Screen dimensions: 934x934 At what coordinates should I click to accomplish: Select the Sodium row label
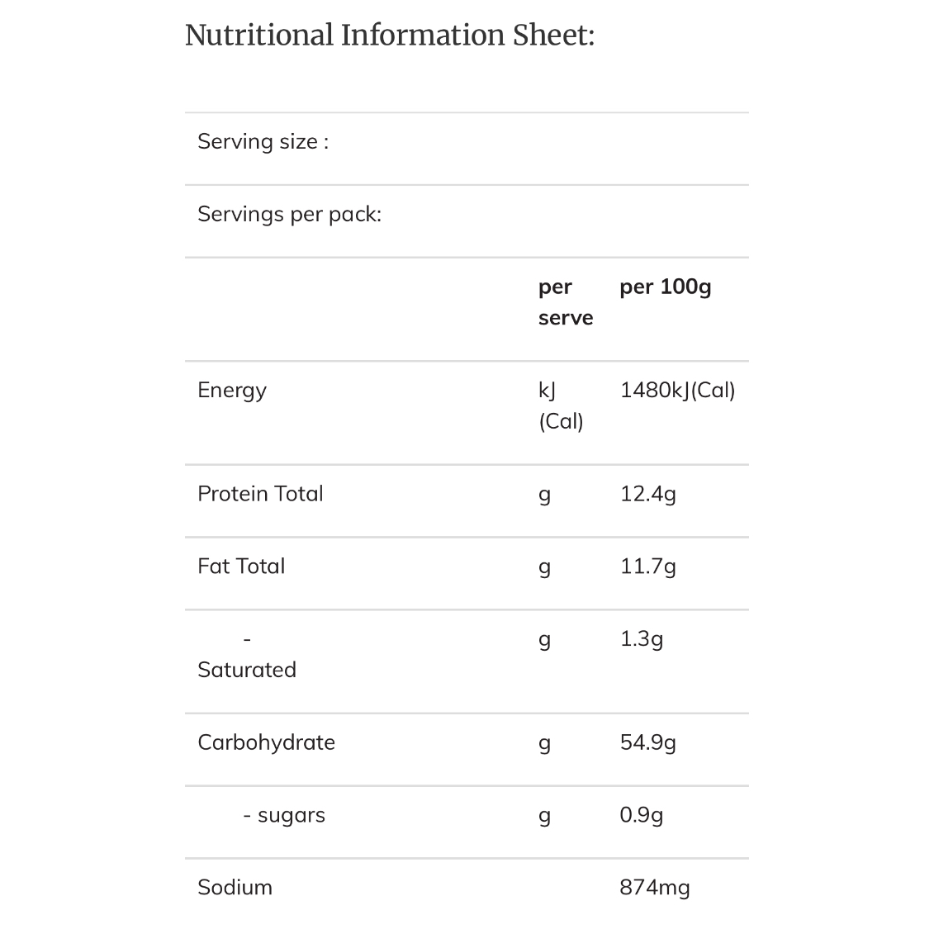click(235, 888)
